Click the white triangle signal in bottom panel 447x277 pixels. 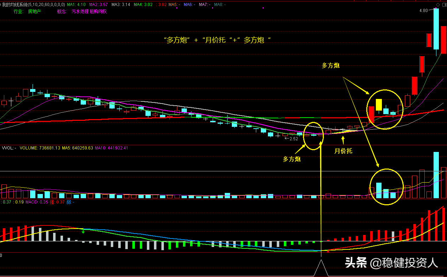pos(321,268)
